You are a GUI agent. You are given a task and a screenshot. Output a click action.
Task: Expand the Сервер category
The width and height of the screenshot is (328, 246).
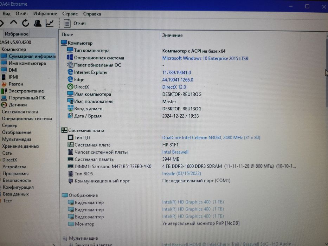click(9, 125)
